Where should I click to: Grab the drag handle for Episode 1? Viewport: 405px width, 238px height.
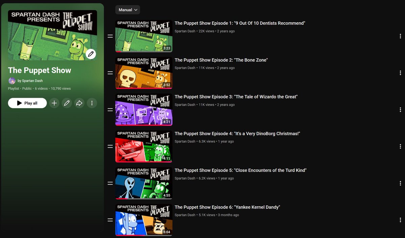click(x=110, y=36)
